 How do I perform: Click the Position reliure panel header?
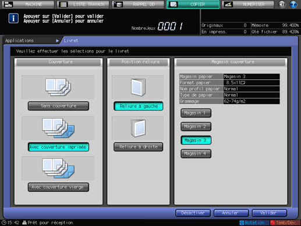point(139,62)
